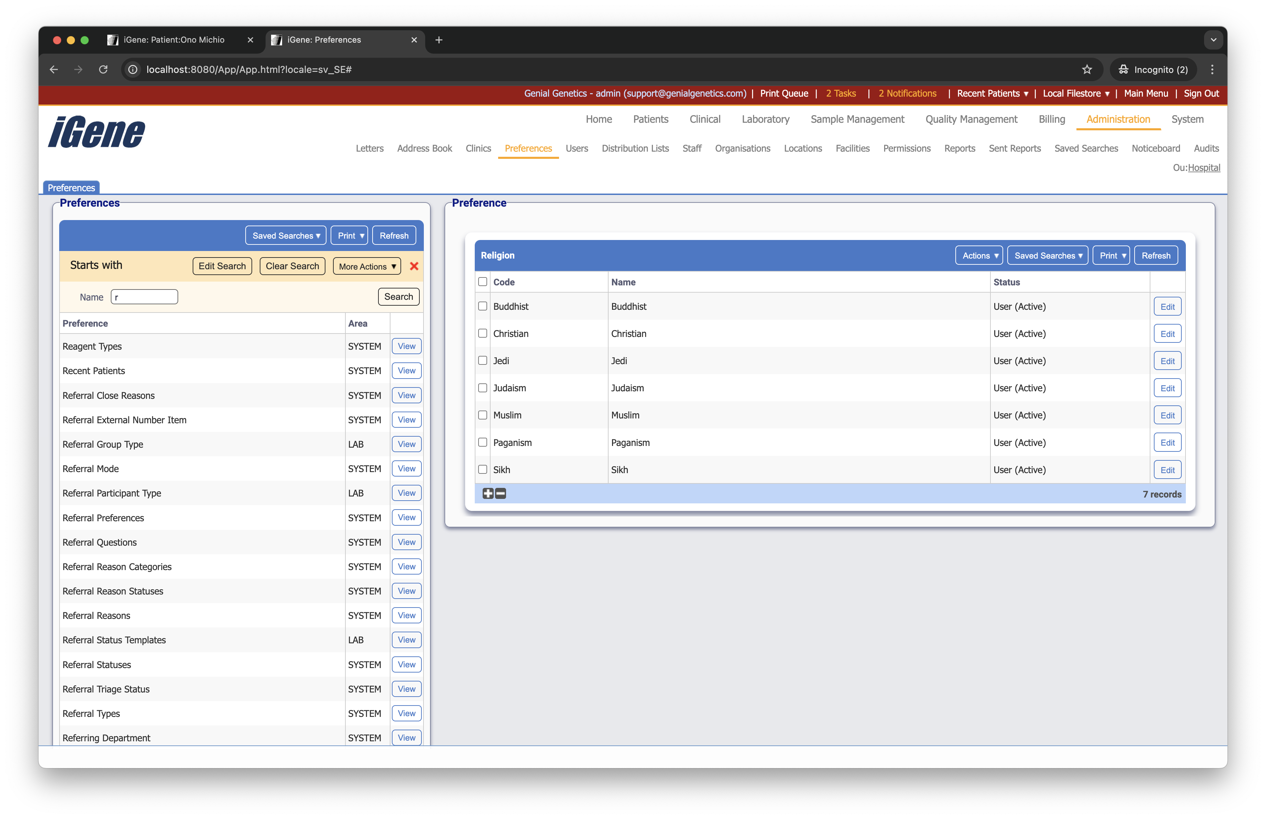Tick the Buddhist row checkbox

pyautogui.click(x=482, y=306)
